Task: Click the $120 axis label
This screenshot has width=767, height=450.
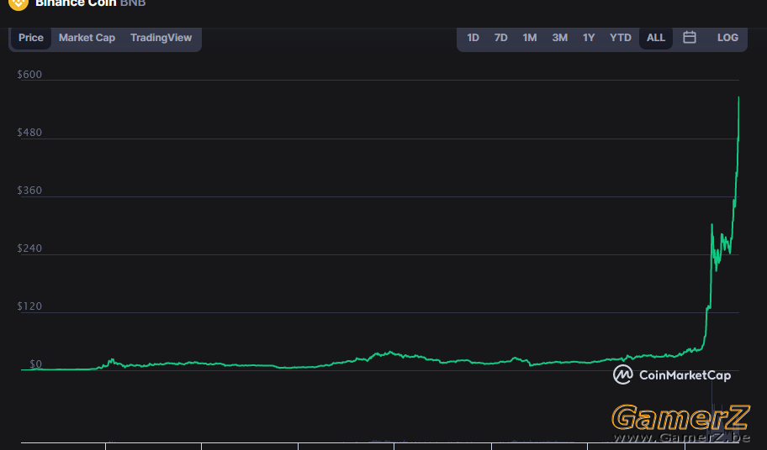Action: (x=29, y=306)
